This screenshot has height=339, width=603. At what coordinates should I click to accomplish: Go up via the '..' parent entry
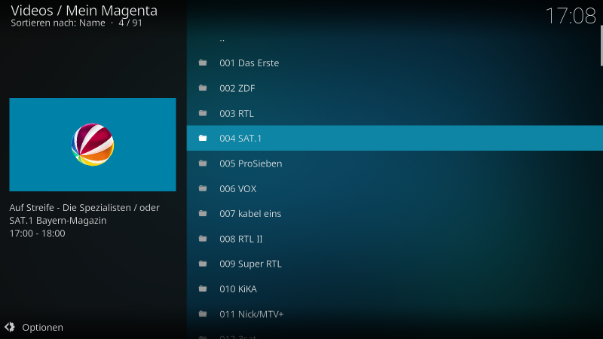[393, 38]
